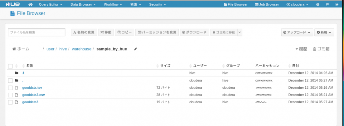Open the parent directory up-arrow link

point(23,73)
